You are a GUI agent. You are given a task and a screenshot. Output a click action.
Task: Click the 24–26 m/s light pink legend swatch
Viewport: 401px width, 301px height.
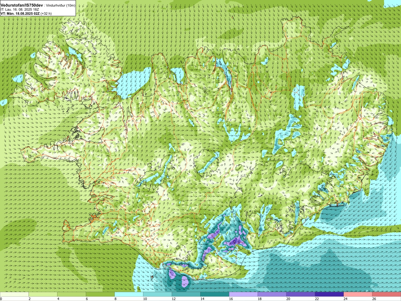358,294
